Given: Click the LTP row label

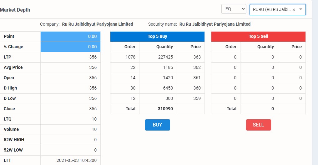Looking at the screenshot, I should (x=8, y=57).
